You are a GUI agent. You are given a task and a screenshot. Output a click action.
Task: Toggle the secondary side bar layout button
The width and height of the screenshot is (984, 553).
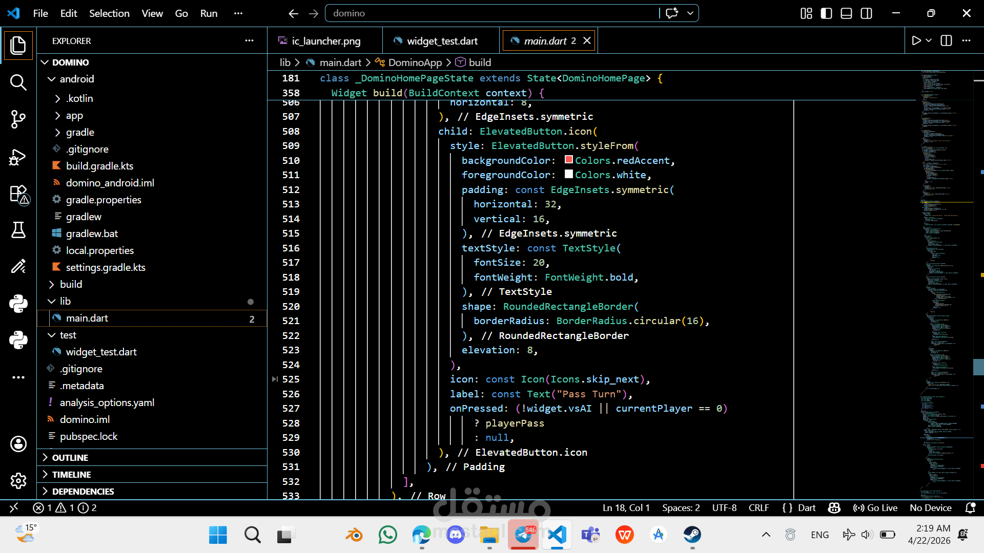coord(866,13)
